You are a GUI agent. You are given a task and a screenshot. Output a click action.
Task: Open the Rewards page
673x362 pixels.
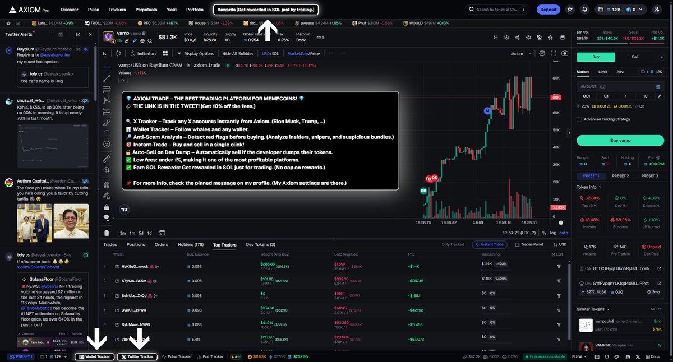tap(266, 10)
